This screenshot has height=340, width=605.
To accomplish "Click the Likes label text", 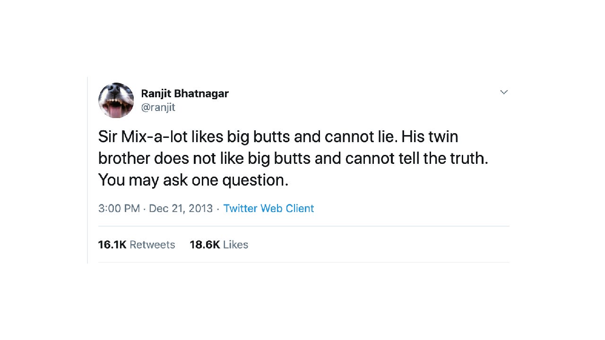I will (236, 245).
